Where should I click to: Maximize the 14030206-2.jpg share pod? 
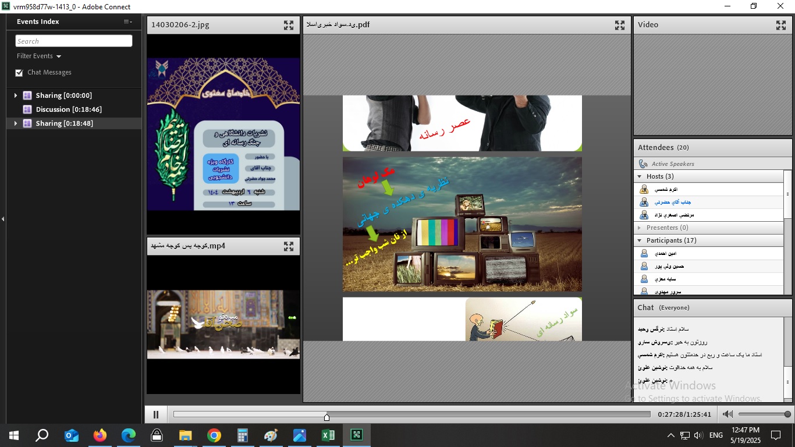tap(289, 25)
